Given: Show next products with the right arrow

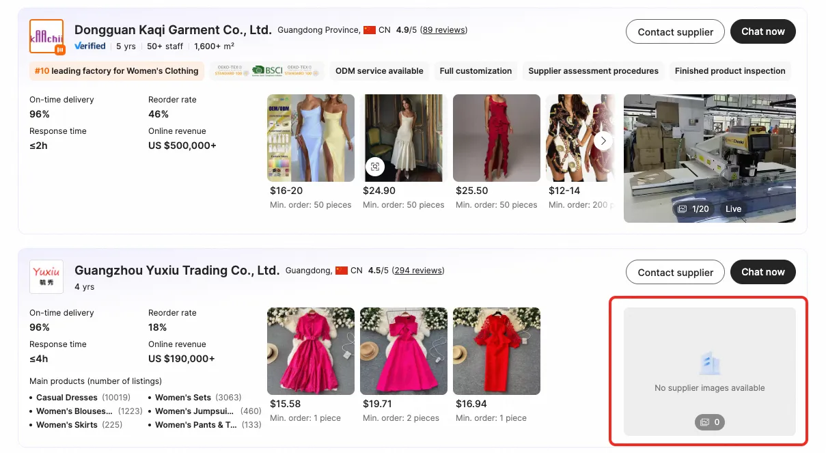Looking at the screenshot, I should point(603,141).
